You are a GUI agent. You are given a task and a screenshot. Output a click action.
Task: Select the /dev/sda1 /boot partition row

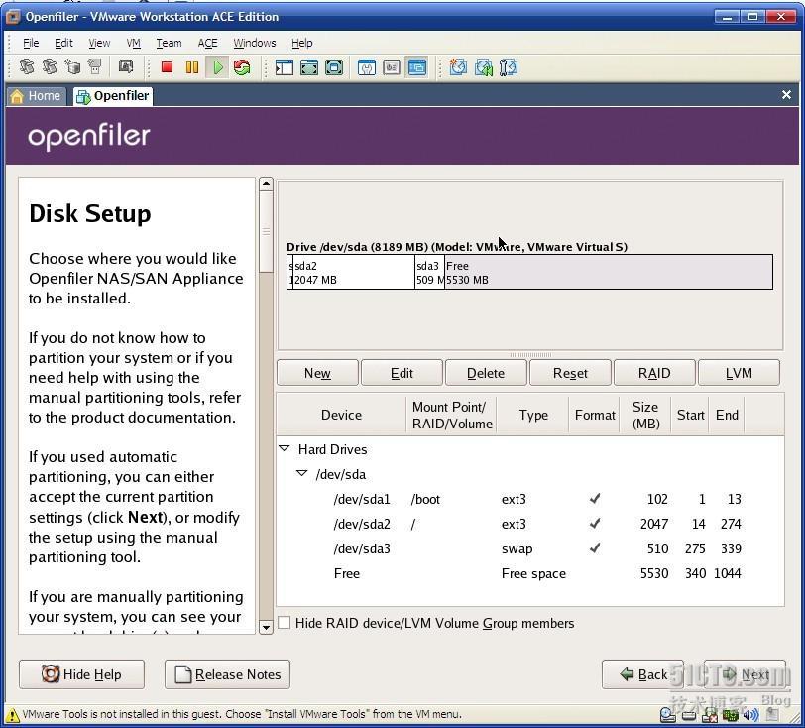click(530, 499)
